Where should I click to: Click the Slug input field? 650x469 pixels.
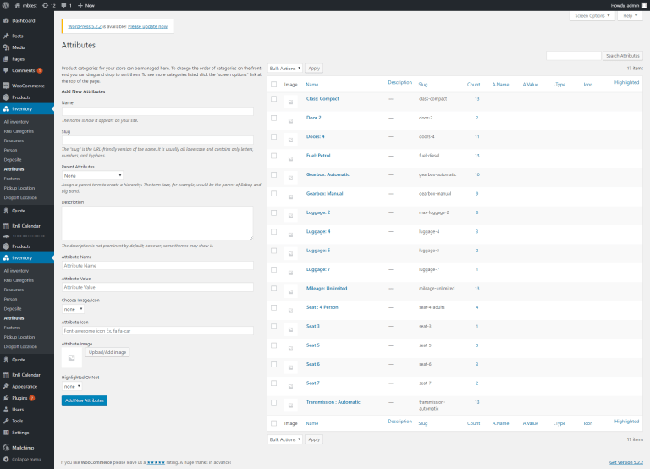[157, 141]
